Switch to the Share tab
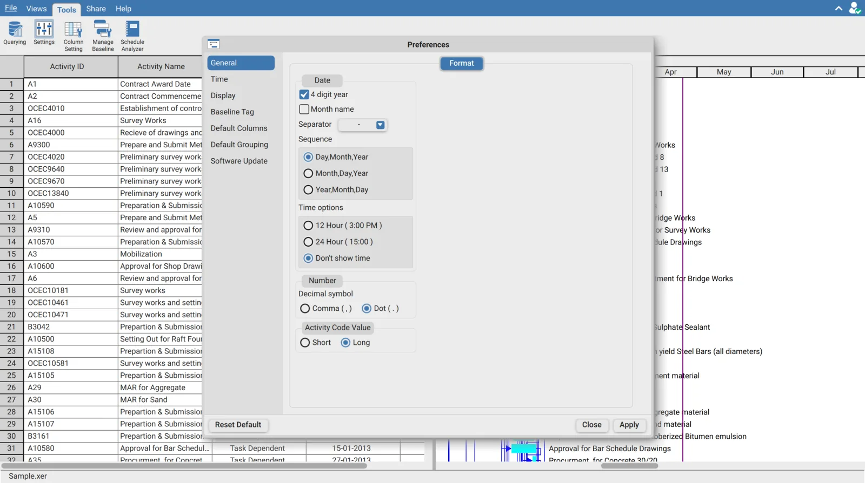The width and height of the screenshot is (865, 483). [96, 9]
